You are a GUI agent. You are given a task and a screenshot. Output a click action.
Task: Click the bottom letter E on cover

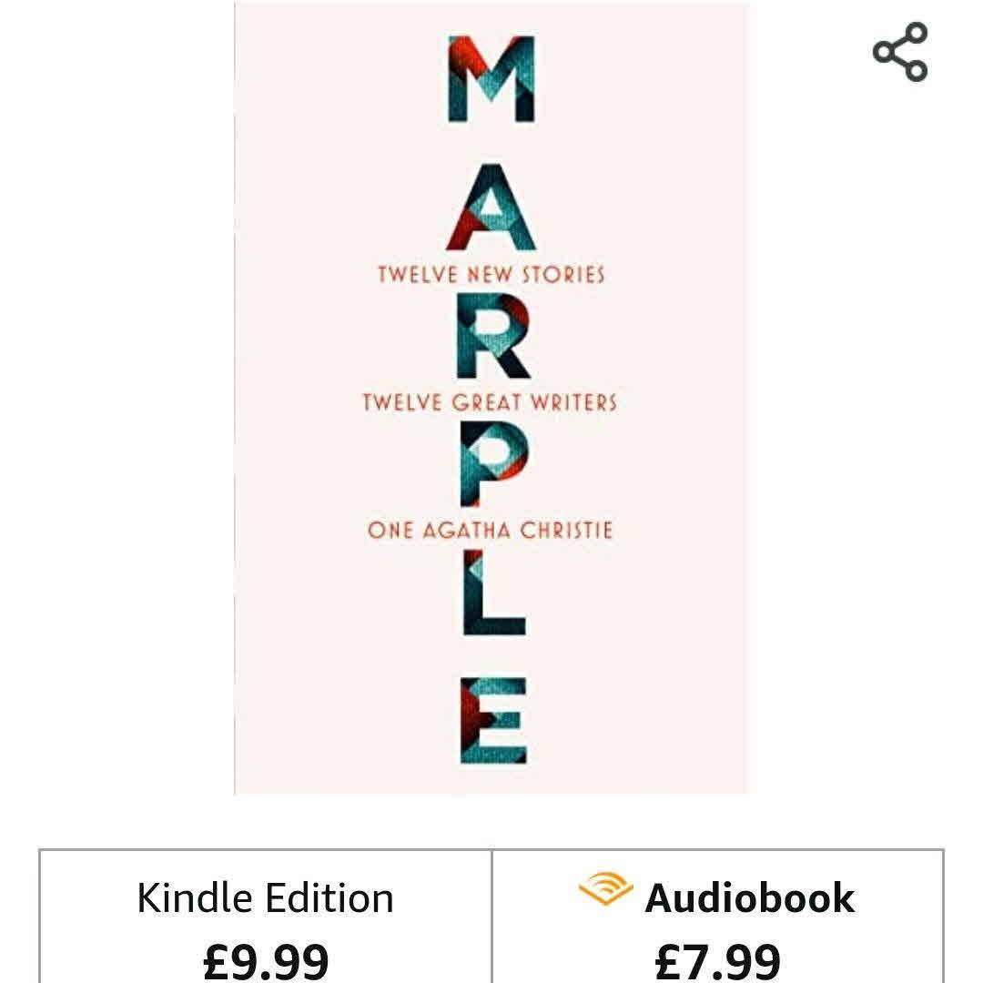493,720
